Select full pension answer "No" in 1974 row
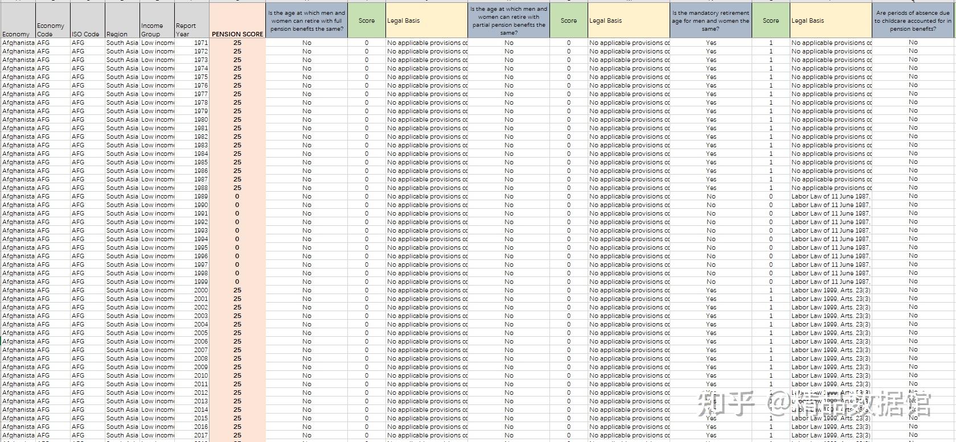The image size is (956, 442). pos(307,68)
